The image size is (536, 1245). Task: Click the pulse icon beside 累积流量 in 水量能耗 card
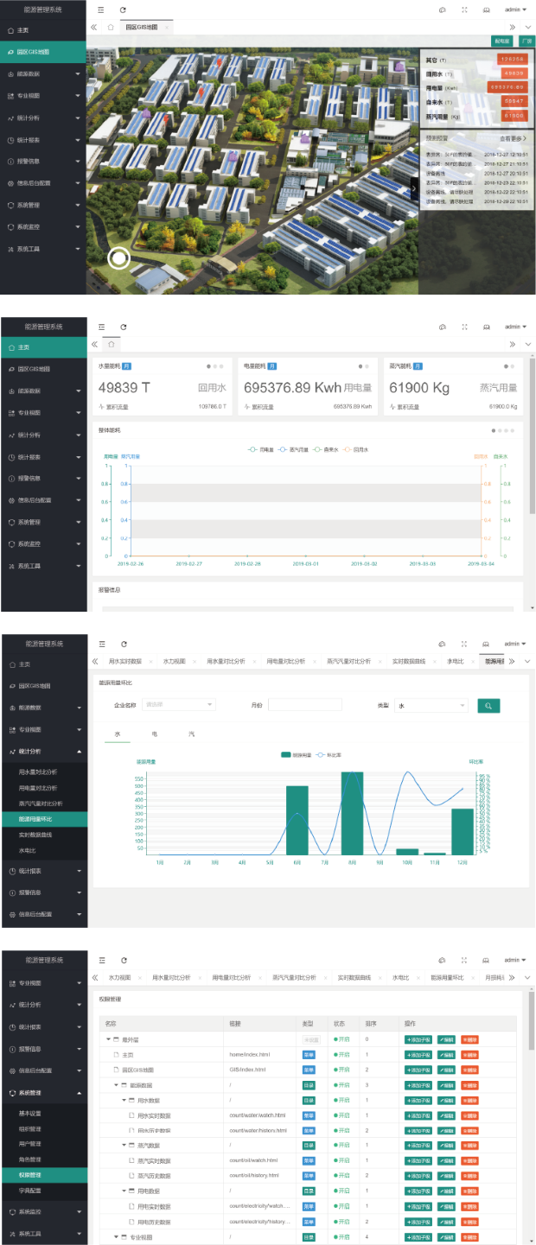101,406
